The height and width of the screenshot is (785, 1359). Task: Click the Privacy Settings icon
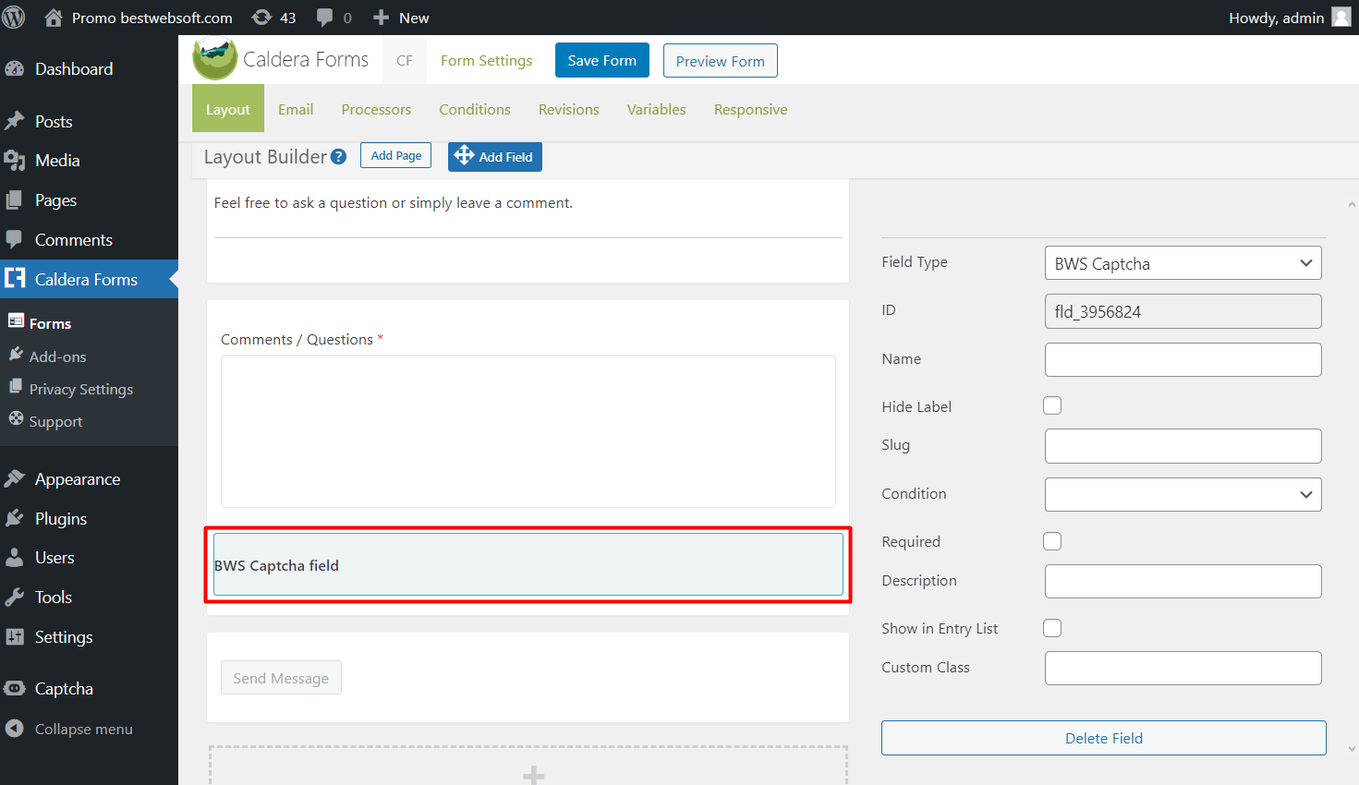click(x=16, y=387)
